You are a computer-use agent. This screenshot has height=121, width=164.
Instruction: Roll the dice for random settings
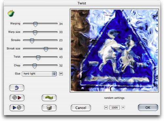click(x=49, y=108)
